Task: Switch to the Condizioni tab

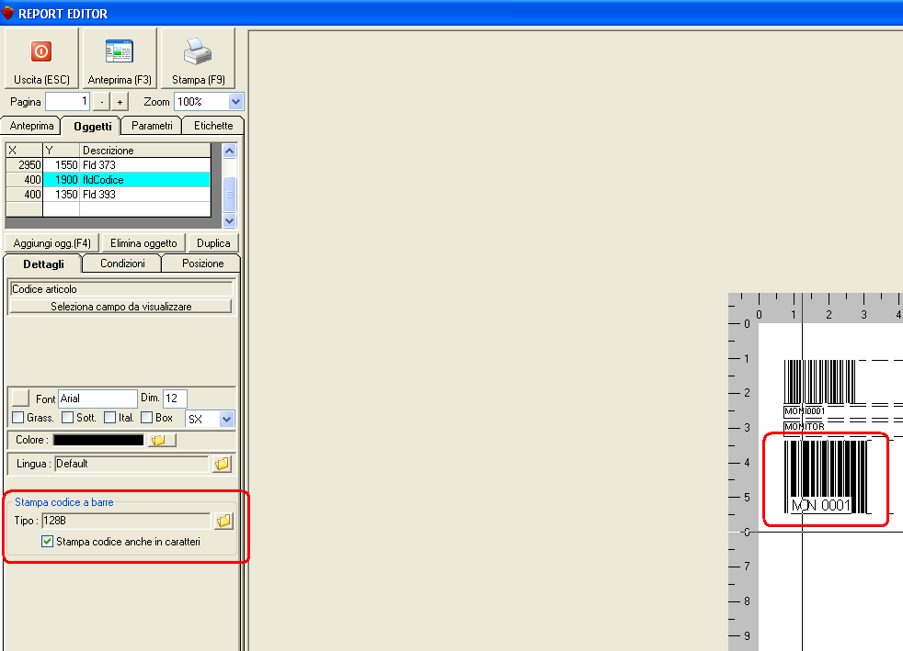Action: pos(122,264)
